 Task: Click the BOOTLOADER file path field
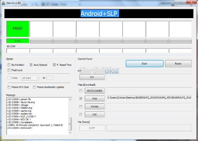coord(149,91)
